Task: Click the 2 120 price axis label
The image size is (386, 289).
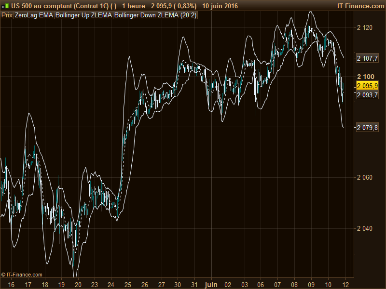Action: pos(365,28)
